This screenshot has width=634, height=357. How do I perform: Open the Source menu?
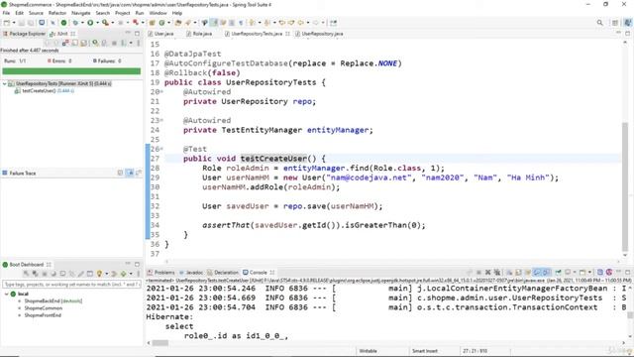point(36,13)
